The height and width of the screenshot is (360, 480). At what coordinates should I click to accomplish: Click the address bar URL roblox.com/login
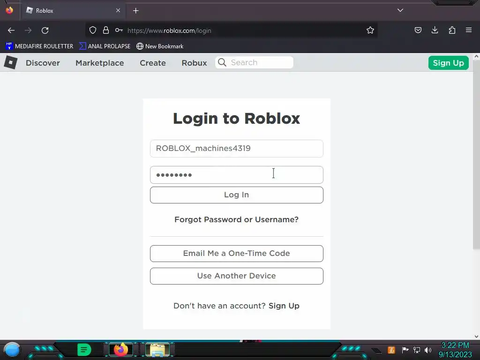point(169,30)
